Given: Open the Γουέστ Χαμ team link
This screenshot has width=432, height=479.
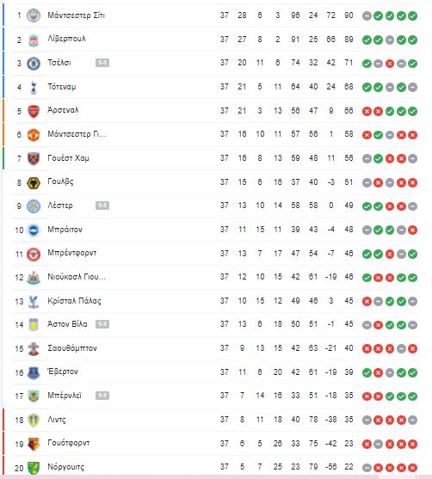Looking at the screenshot, I should [x=68, y=158].
